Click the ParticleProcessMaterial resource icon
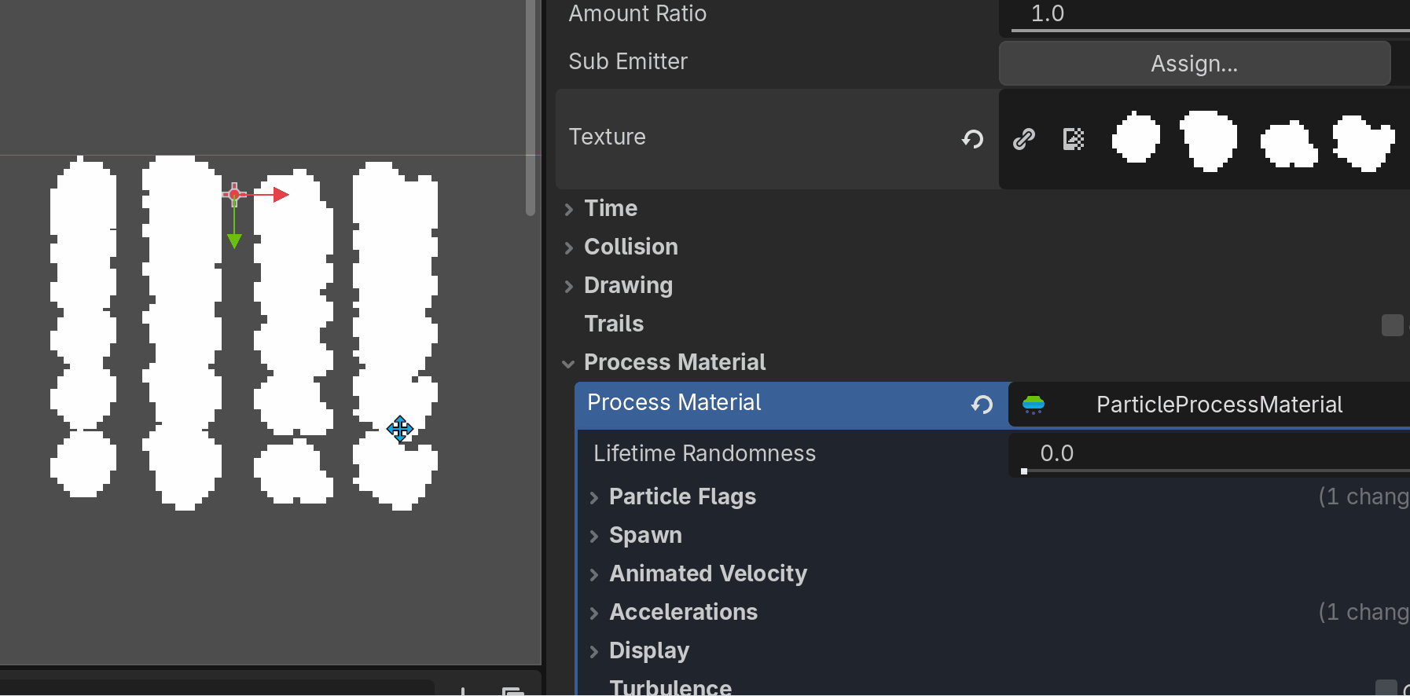The image size is (1410, 696). (1034, 405)
